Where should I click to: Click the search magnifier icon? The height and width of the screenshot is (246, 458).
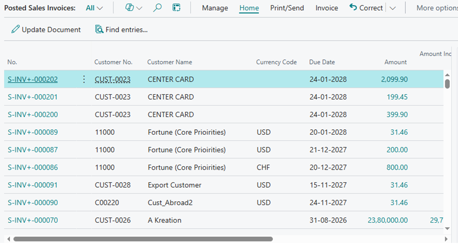(157, 8)
